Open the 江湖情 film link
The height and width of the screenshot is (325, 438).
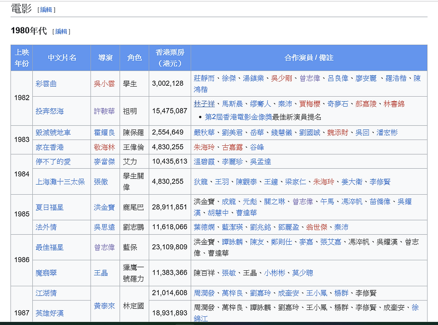tap(46, 293)
